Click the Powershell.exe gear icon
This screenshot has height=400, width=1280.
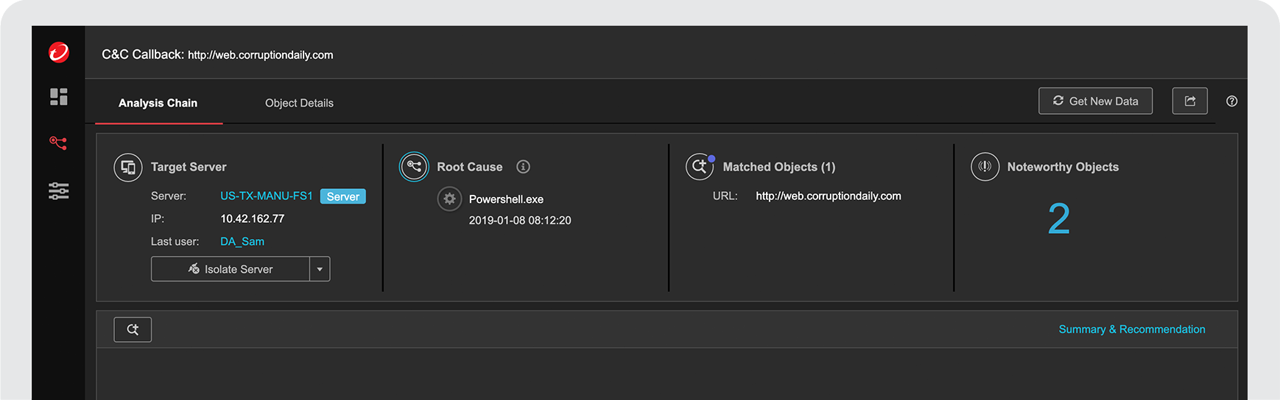pos(449,199)
